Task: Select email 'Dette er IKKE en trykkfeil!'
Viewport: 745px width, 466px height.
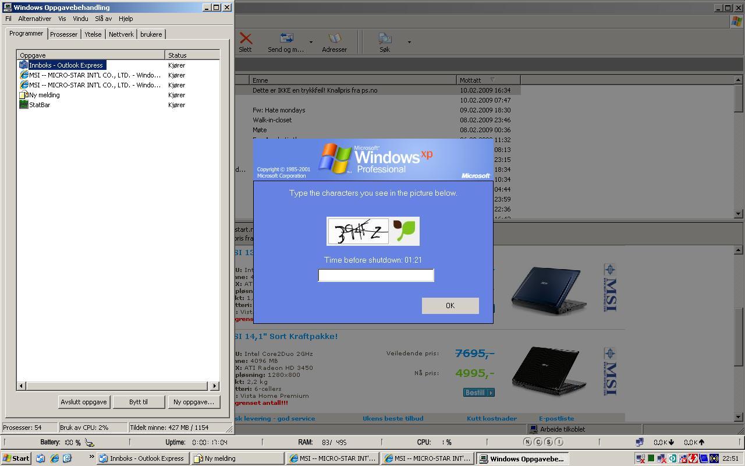Action: (x=315, y=90)
